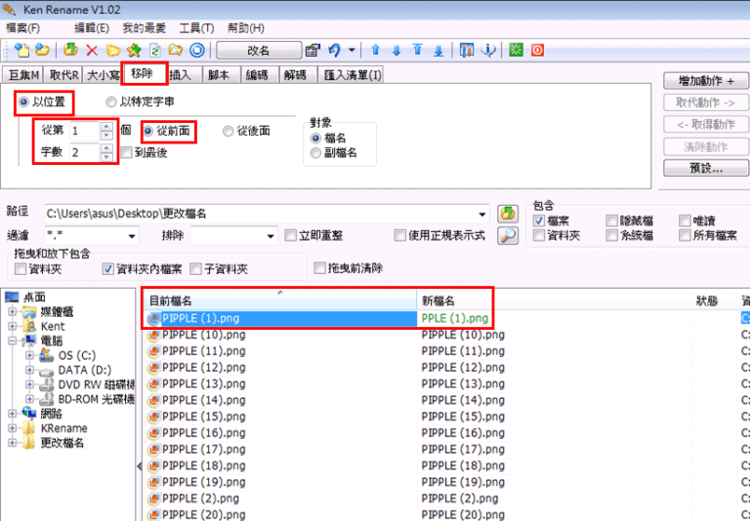Click the 改名 rename button

pyautogui.click(x=258, y=51)
